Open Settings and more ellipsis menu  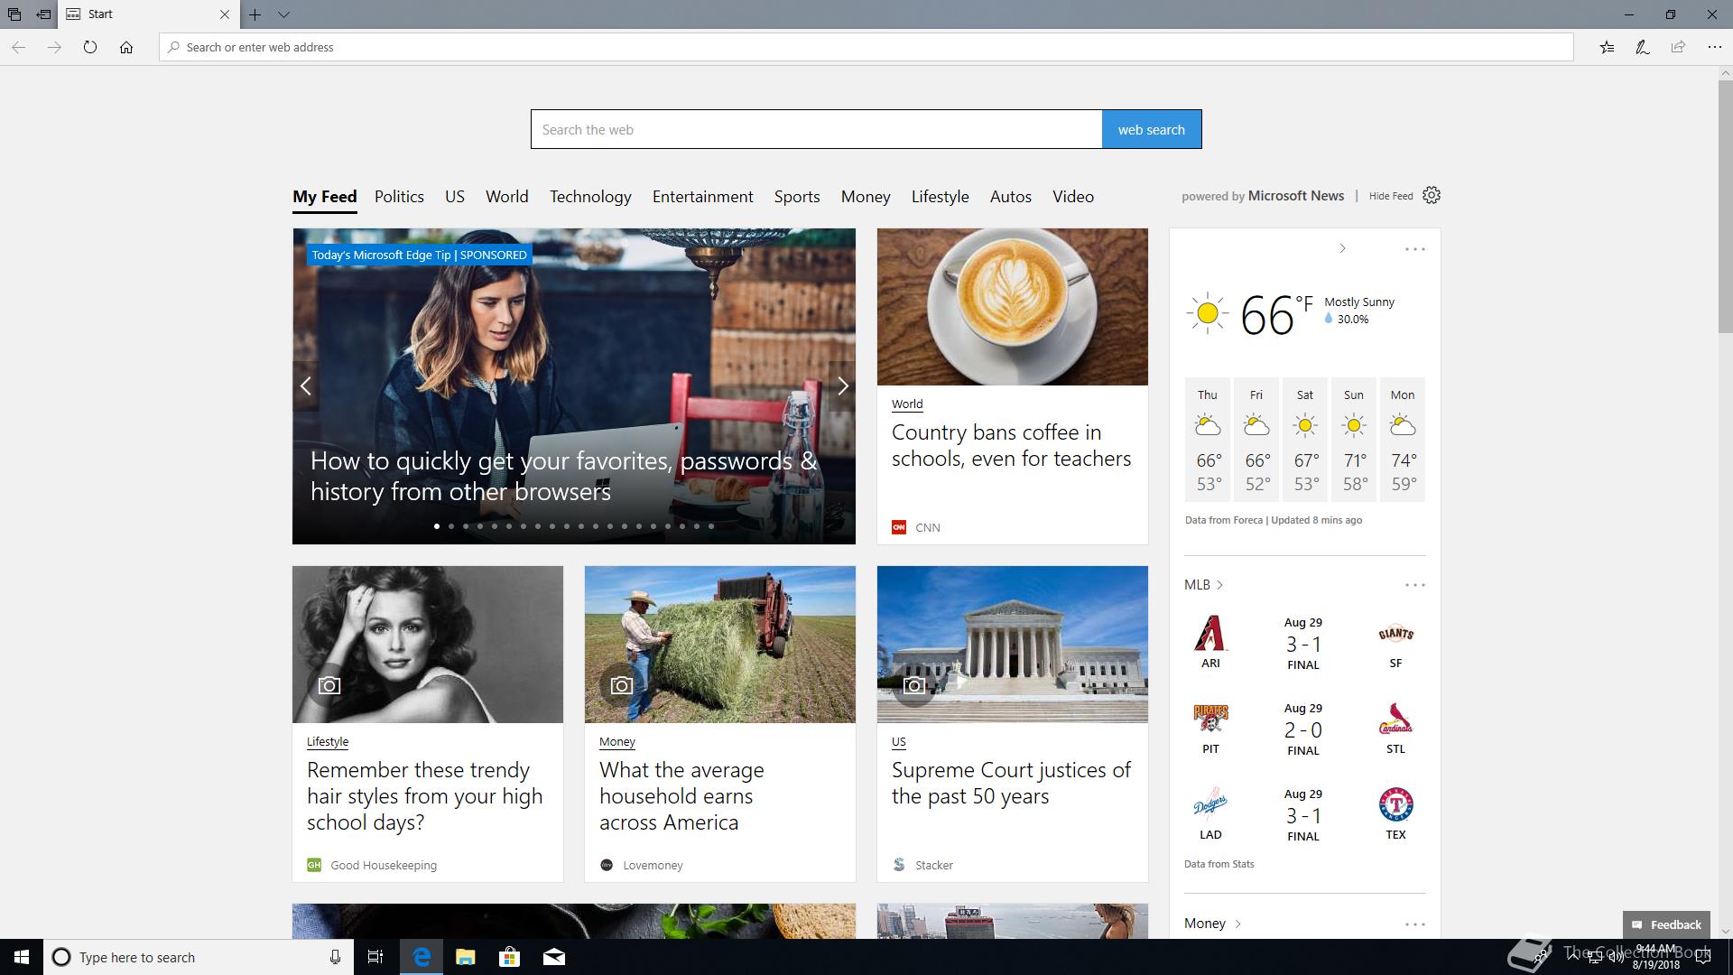point(1715,47)
